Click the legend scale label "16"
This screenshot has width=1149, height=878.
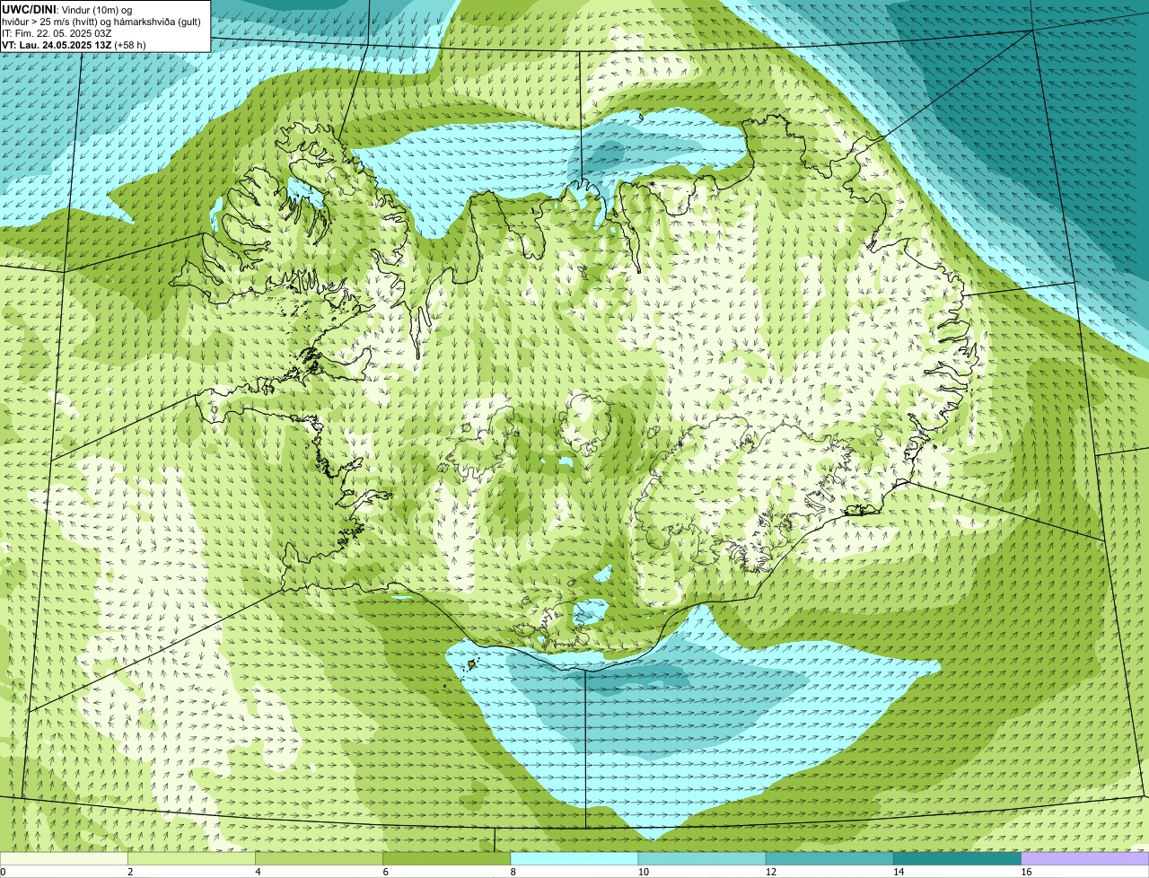pyautogui.click(x=1026, y=872)
